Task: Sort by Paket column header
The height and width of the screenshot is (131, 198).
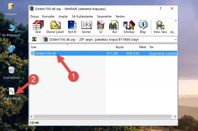Action: 136,47
